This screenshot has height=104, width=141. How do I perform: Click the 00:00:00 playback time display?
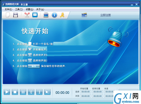62,93
